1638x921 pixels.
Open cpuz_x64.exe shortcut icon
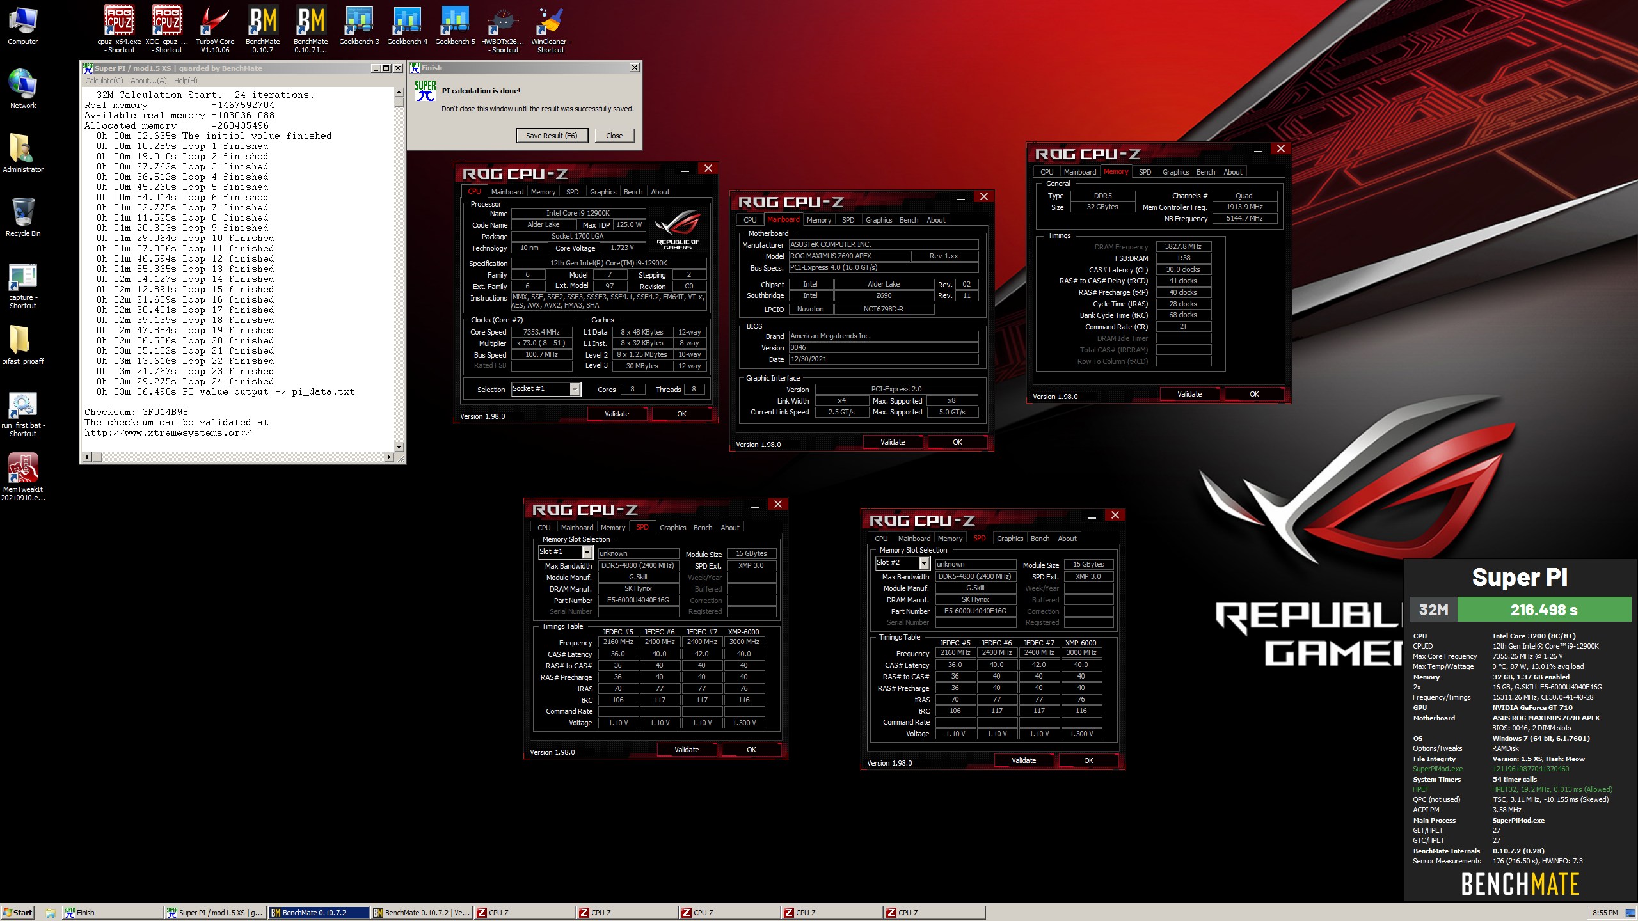[119, 29]
